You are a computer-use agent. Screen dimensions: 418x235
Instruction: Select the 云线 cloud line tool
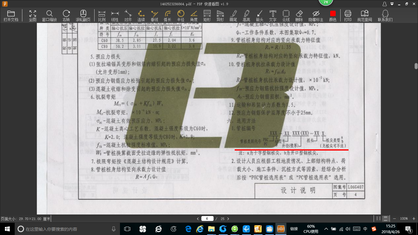[286, 16]
